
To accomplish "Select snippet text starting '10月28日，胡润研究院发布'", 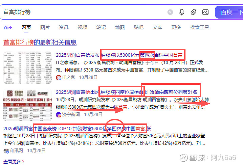I will pyautogui.click(x=132, y=103).
